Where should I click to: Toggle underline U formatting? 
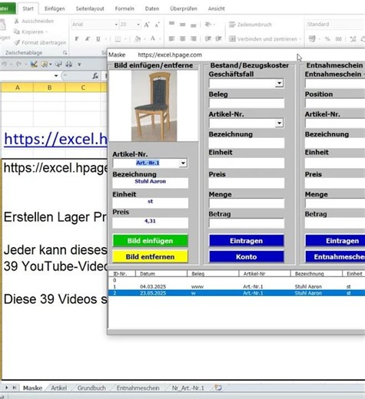(x=98, y=39)
